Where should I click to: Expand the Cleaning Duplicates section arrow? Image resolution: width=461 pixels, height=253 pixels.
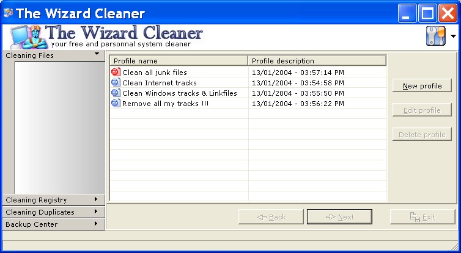[96, 212]
